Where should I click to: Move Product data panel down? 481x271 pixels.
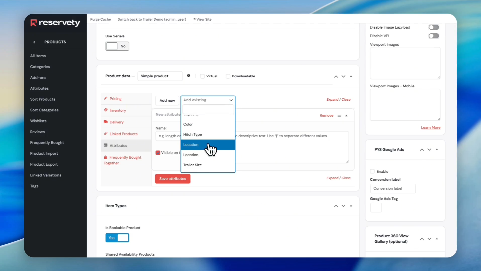point(344,77)
